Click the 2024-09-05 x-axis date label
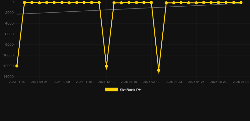 click(x=39, y=82)
